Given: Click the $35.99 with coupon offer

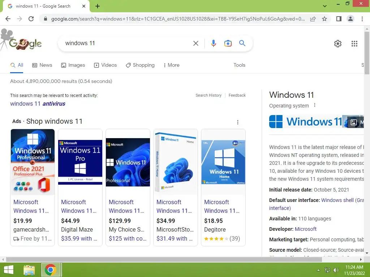Looking at the screenshot, I should point(79,239).
